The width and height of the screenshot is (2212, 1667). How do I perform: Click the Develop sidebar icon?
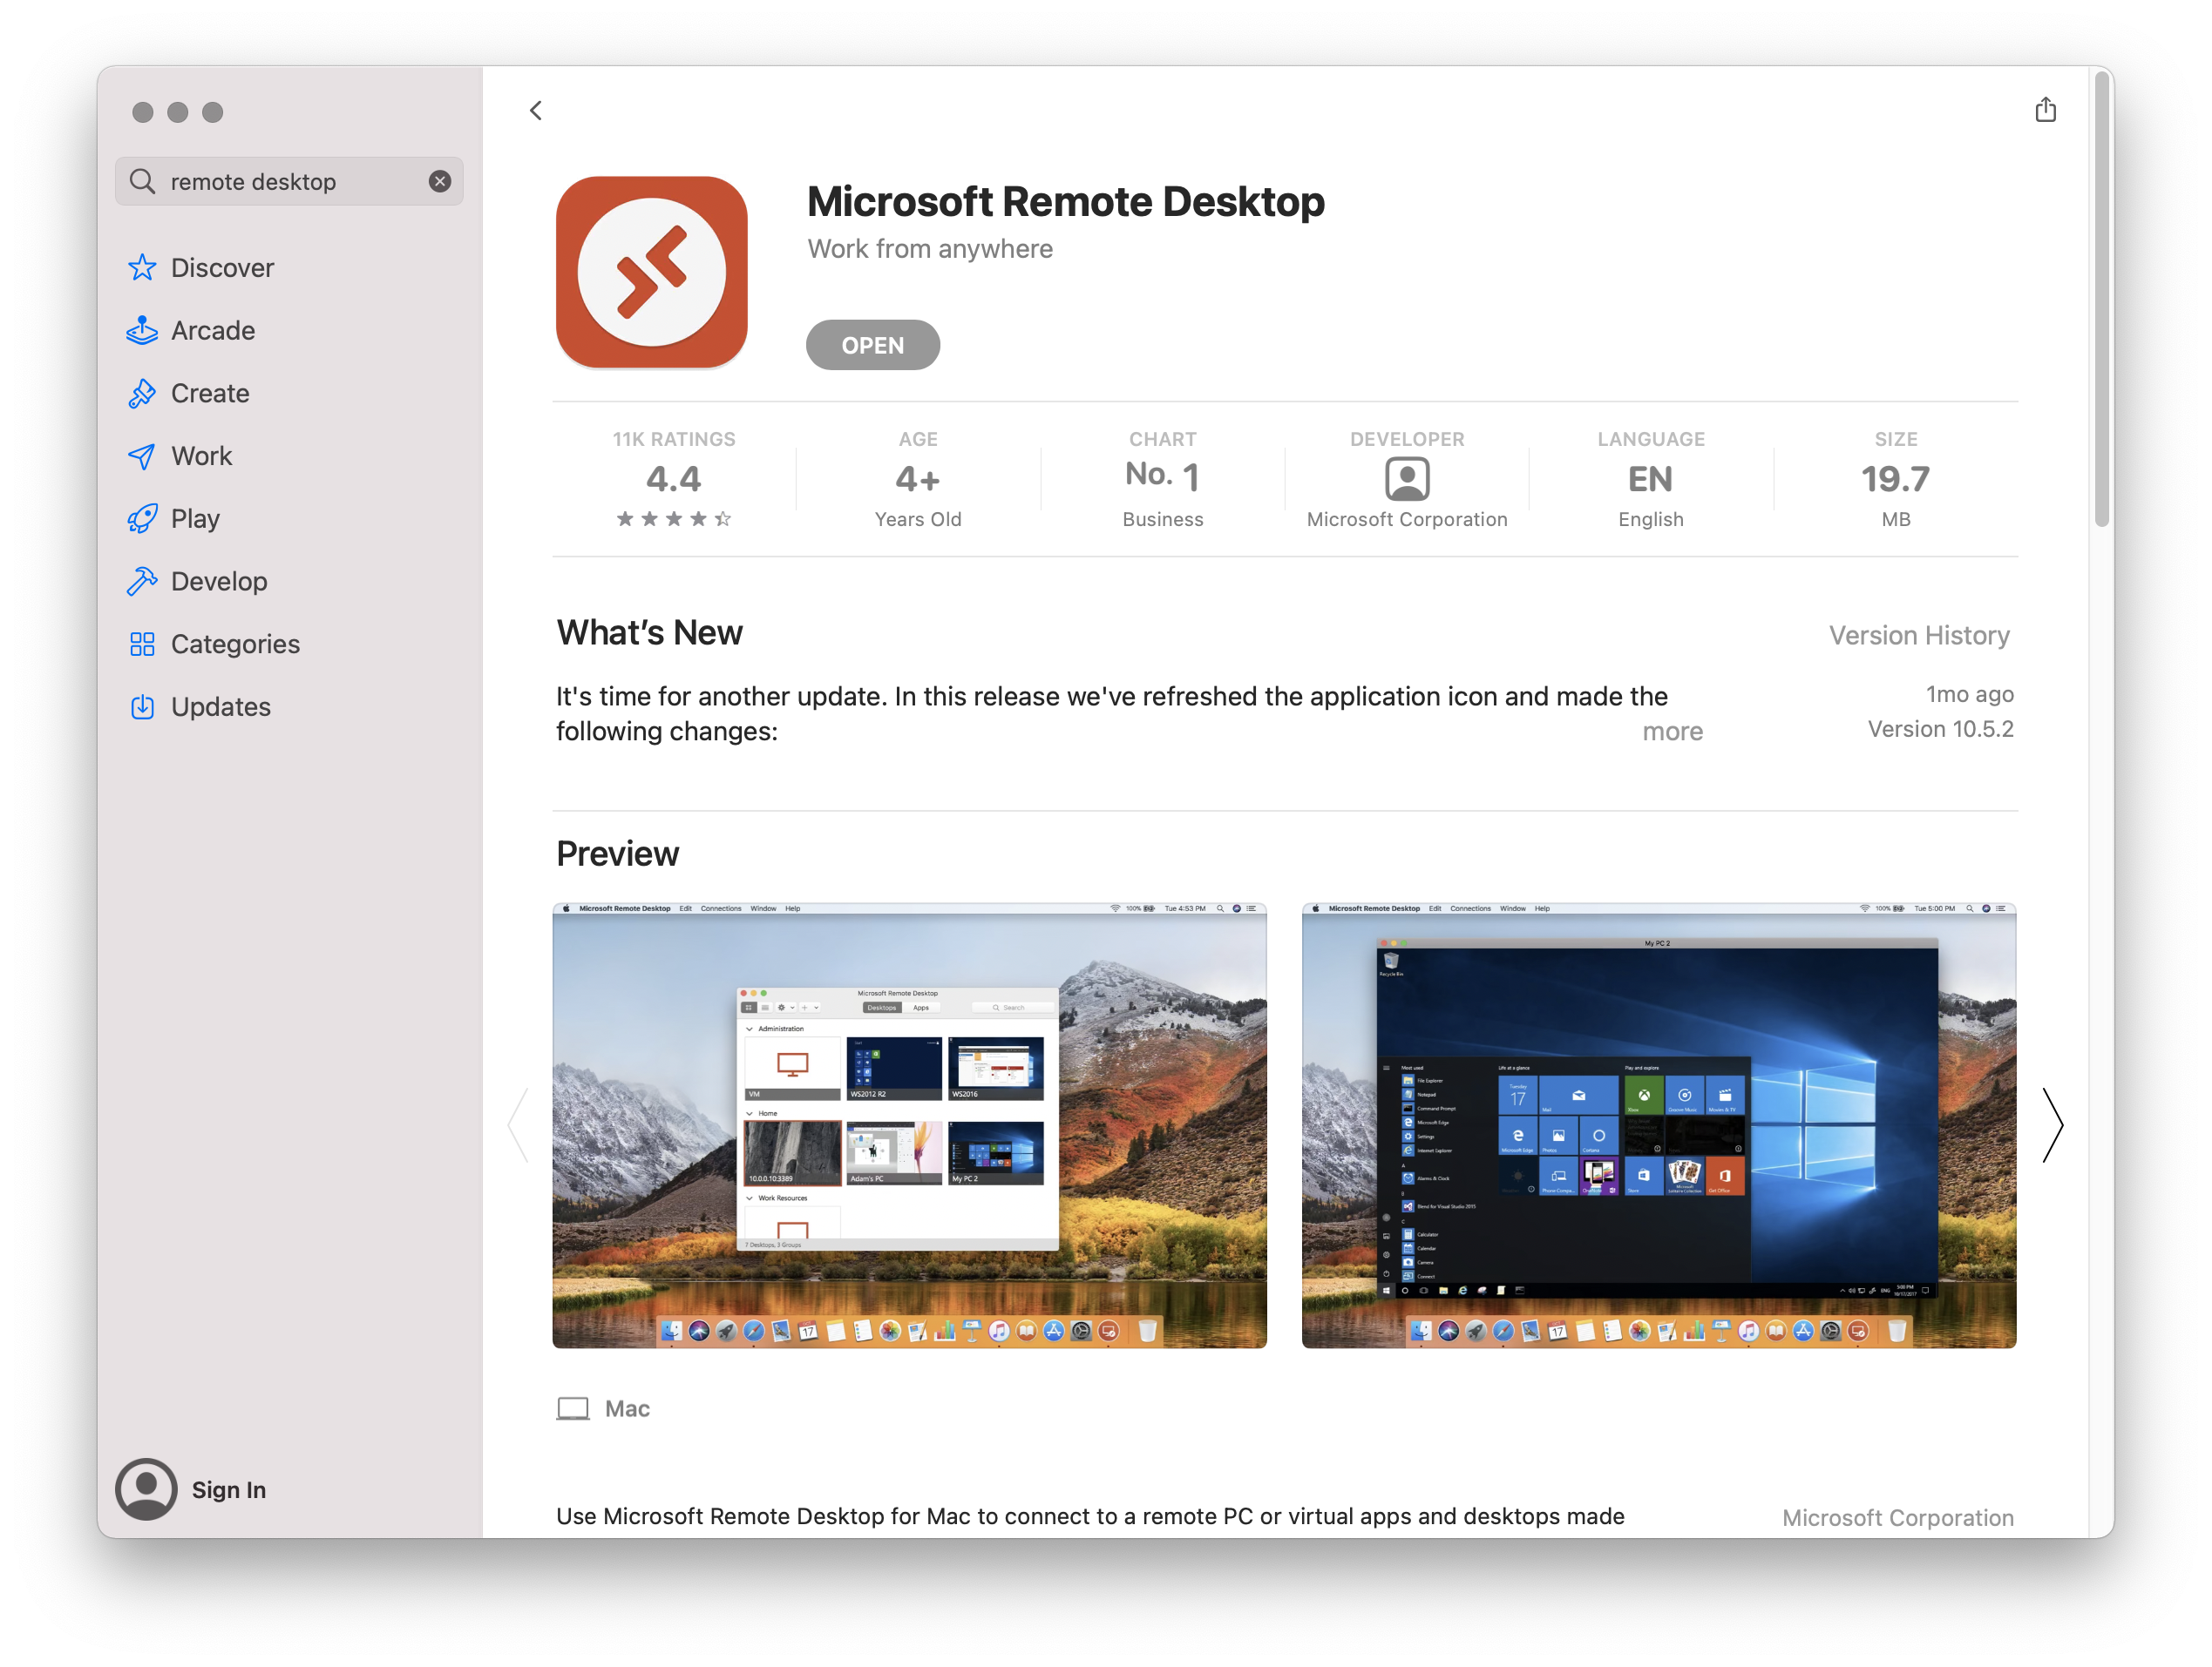pyautogui.click(x=140, y=579)
